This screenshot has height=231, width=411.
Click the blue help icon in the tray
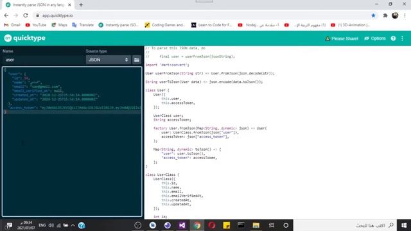[82, 225]
